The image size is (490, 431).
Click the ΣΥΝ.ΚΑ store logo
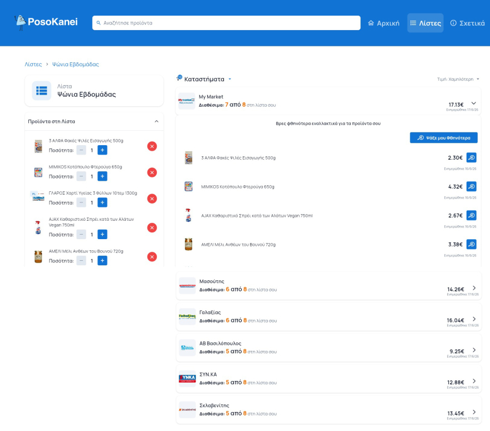click(187, 379)
